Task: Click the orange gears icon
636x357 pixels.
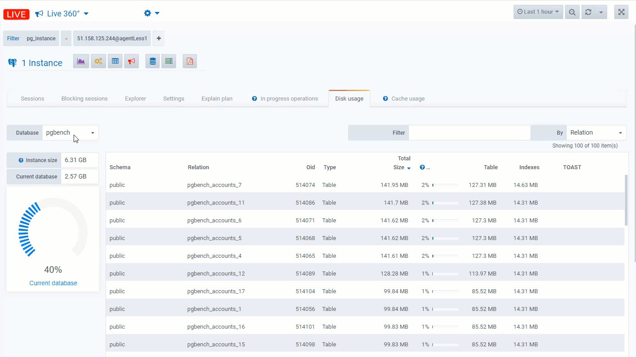Action: (98, 61)
